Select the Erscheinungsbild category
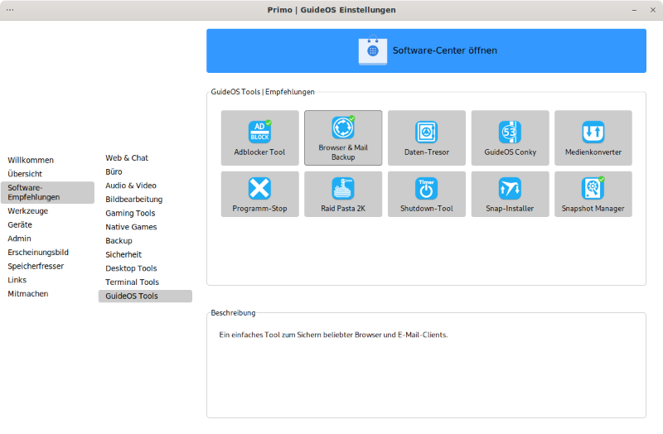Viewport: 663px width, 434px height. tap(38, 252)
